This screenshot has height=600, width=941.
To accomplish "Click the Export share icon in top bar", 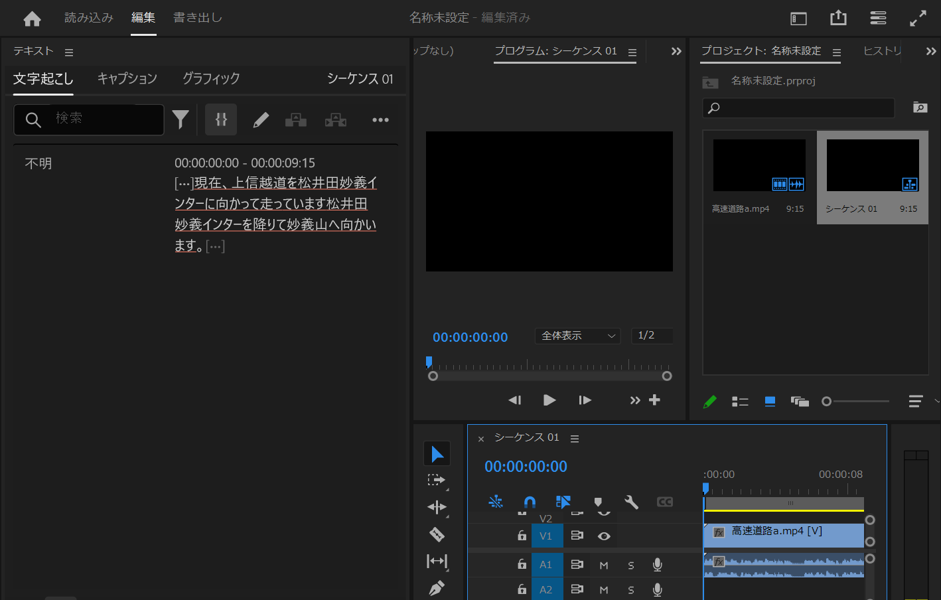I will 838,17.
